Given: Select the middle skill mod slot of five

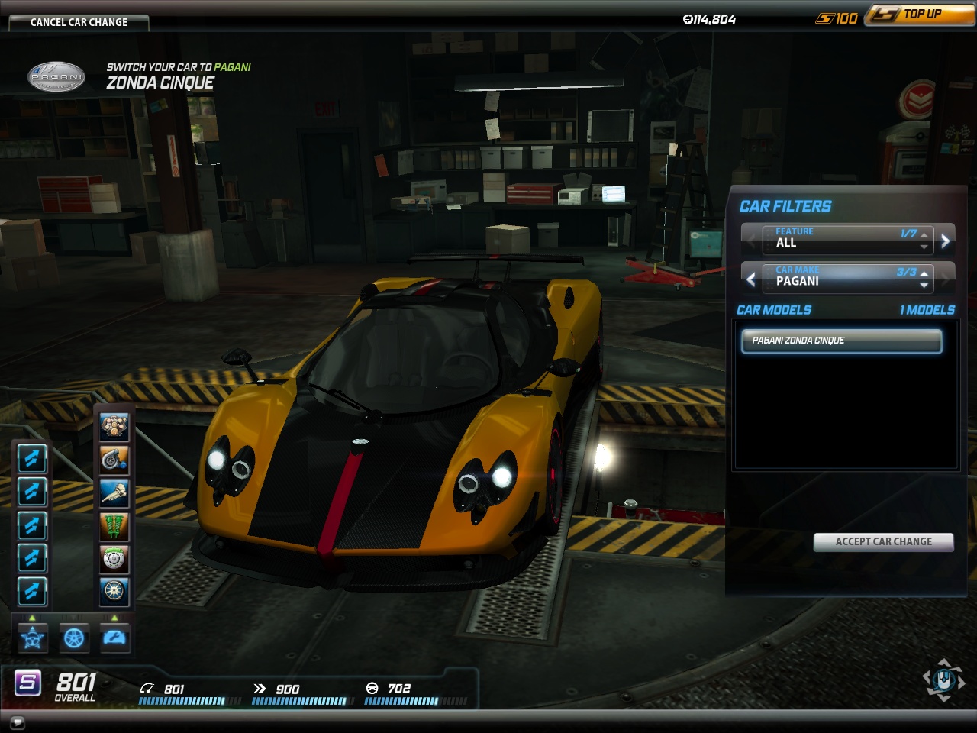Looking at the screenshot, I should point(32,525).
